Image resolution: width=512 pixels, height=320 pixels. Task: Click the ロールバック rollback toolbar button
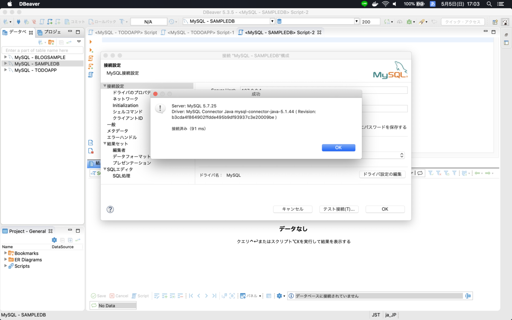102,21
